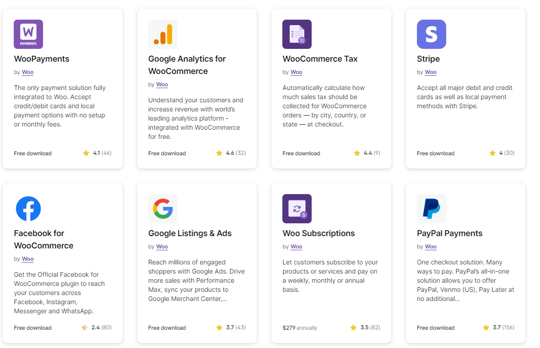Open the Woo Subscriptions title

click(319, 233)
